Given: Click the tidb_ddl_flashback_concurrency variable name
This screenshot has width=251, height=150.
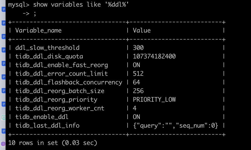Looking at the screenshot, I should 69,82.
